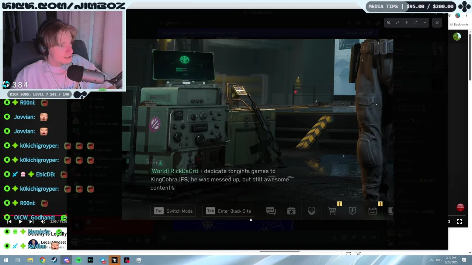472x265 pixels.
Task: Click the scrollbar up arrow at top right
Action: point(470,32)
